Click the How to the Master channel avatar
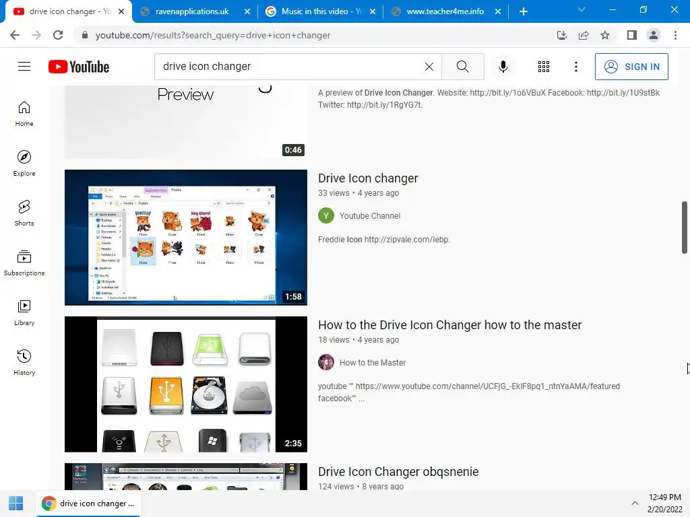The height and width of the screenshot is (517, 690). tap(326, 362)
